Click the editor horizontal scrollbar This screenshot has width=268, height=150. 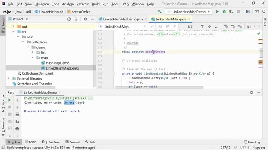pyautogui.click(x=159, y=87)
